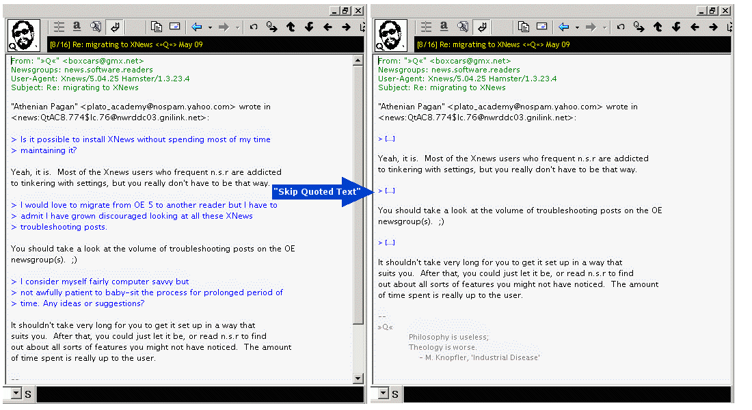The height and width of the screenshot is (410, 752).
Task: Click the bold up arrow in right toolbar
Action: pyautogui.click(x=658, y=27)
